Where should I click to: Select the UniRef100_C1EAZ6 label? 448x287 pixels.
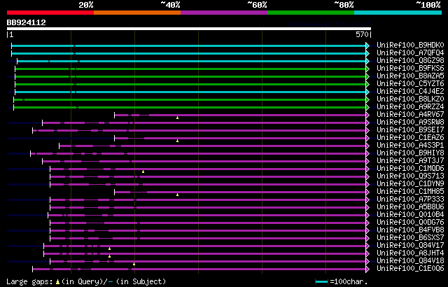[x=410, y=138]
